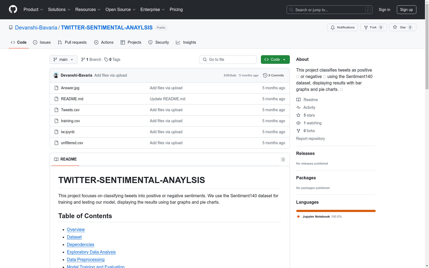429x268 pixels.
Task: Click the pulse icon beside Activity
Action: click(x=298, y=107)
